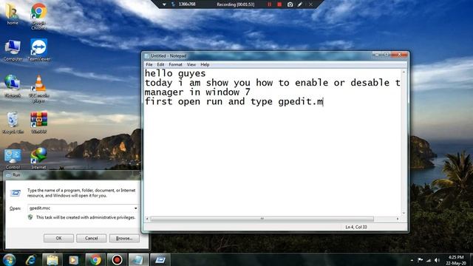Open the Action Center flag icon
Viewport: 473px width, 266px height.
pos(420,260)
